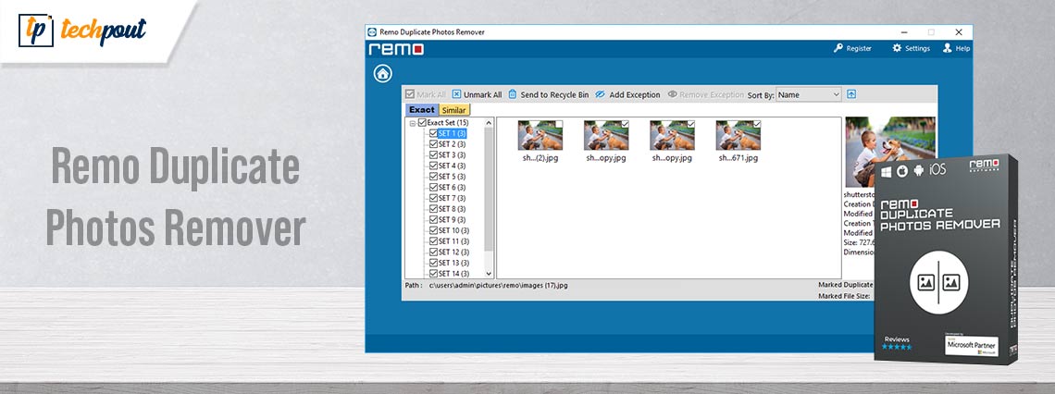Image resolution: width=1055 pixels, height=394 pixels.
Task: Select SET 7 (3) in the tree
Action: tap(452, 198)
